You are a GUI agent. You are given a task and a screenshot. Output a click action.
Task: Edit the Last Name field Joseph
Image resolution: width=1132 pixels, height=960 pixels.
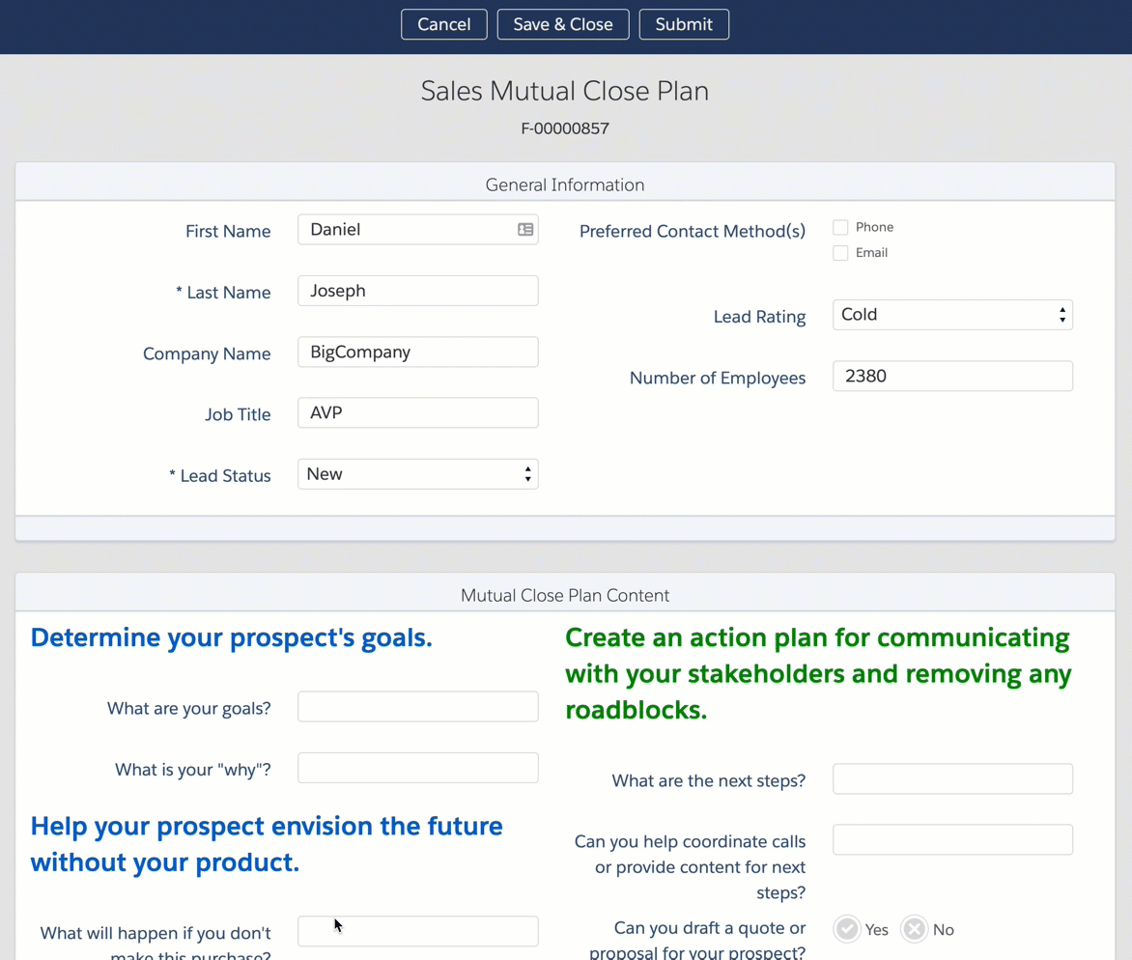tap(418, 291)
